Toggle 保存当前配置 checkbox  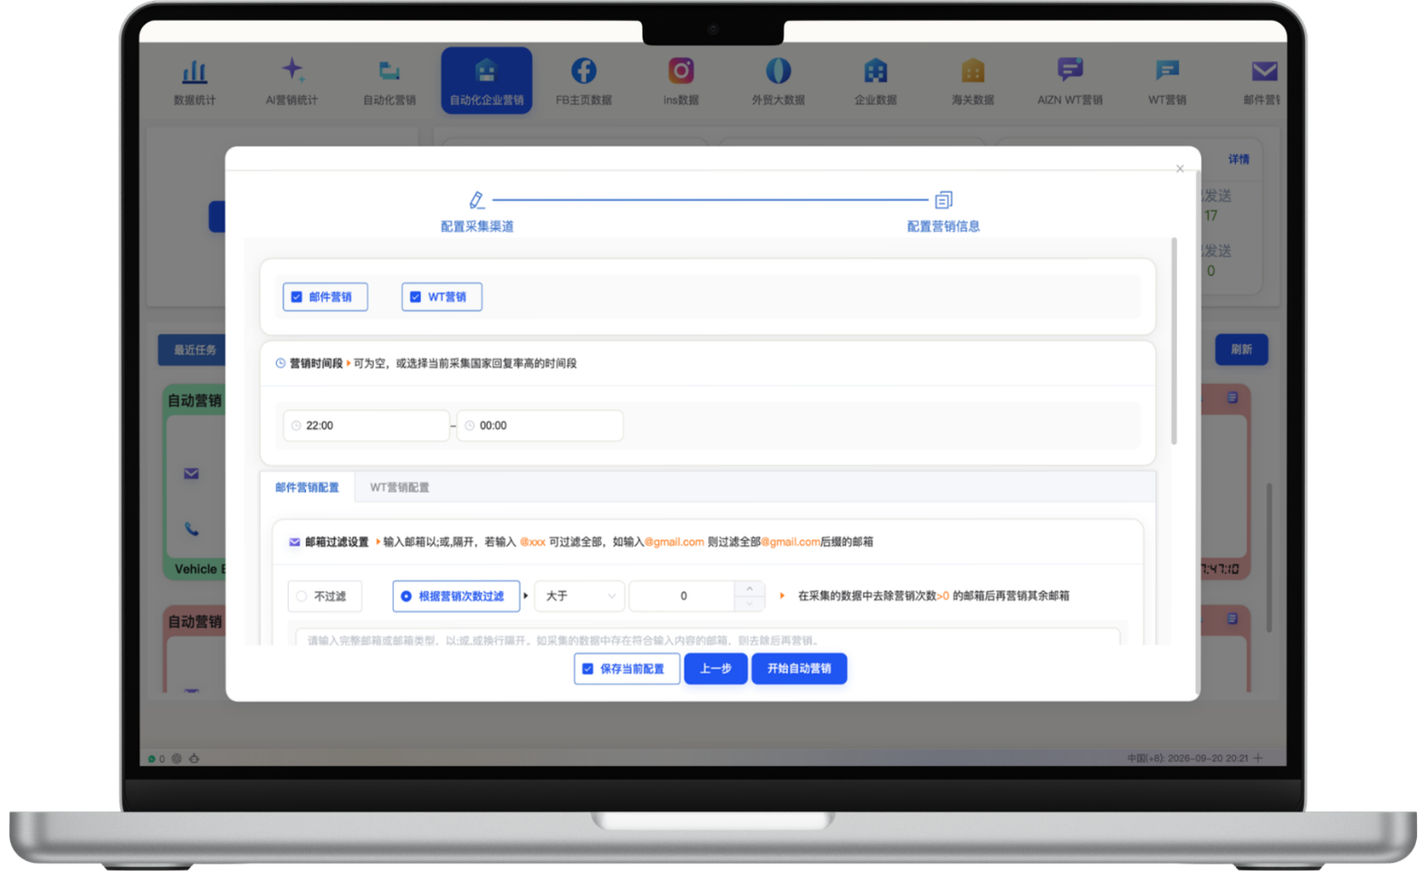(588, 669)
